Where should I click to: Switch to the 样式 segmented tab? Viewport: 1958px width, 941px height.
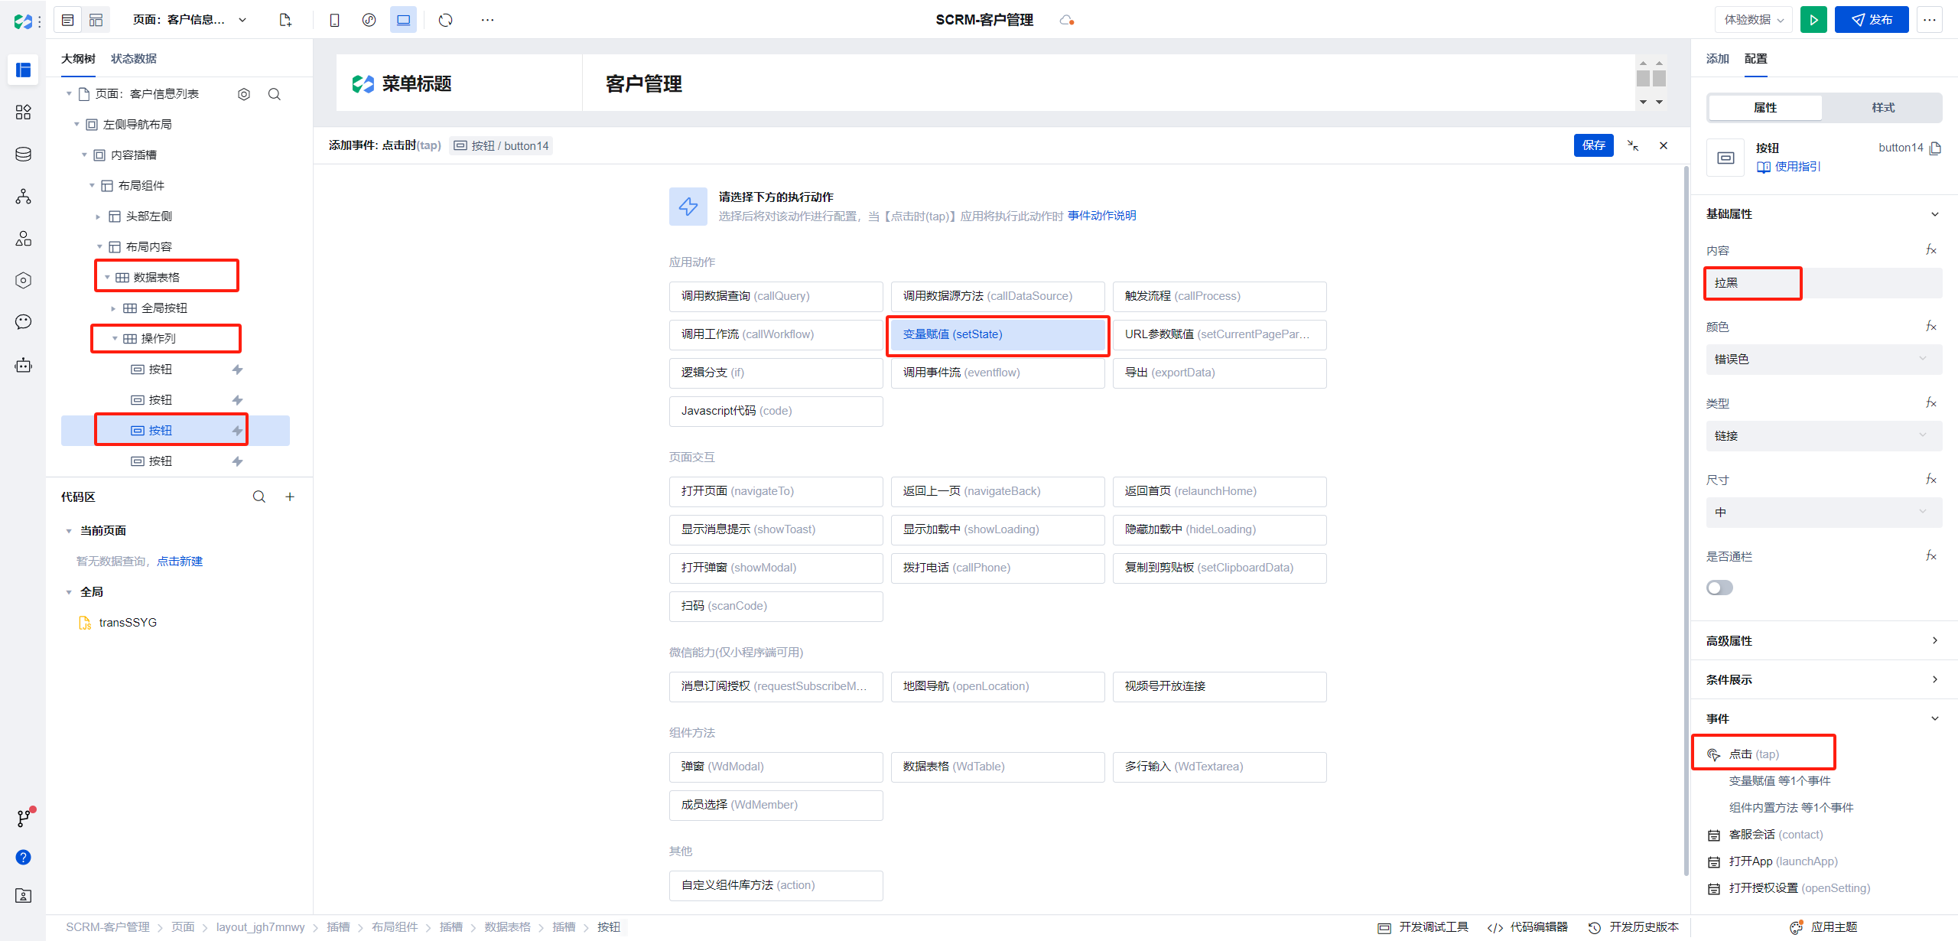click(1882, 108)
